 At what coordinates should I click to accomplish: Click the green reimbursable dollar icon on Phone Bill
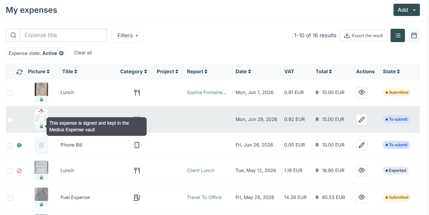[19, 145]
